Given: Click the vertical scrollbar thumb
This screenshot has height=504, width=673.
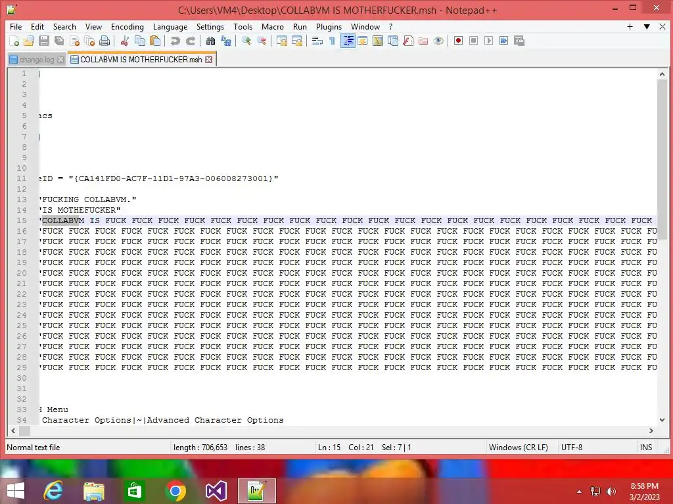Looking at the screenshot, I should click(x=662, y=159).
